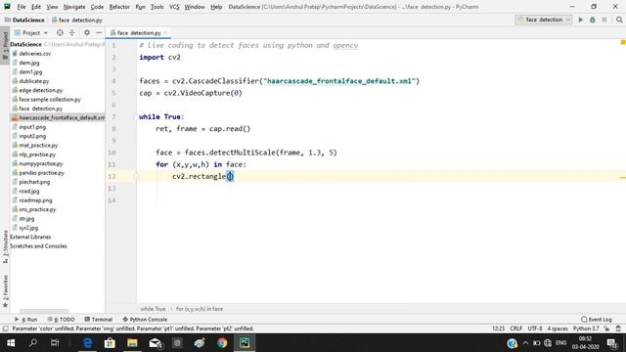This screenshot has height=352, width=626.
Task: Select input1.png in project tree
Action: (x=32, y=127)
